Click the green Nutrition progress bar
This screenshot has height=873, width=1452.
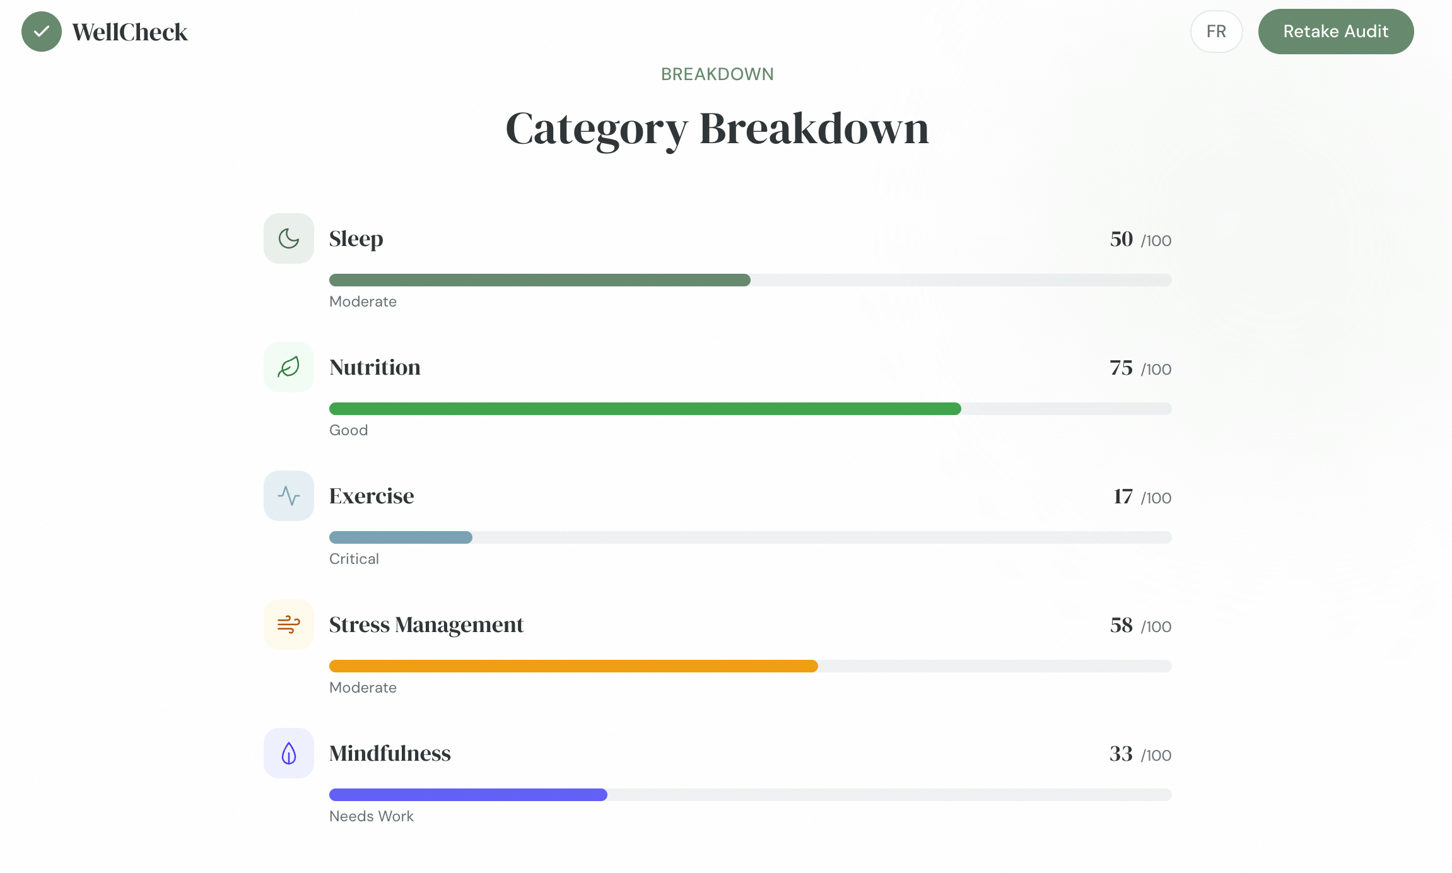click(x=645, y=409)
